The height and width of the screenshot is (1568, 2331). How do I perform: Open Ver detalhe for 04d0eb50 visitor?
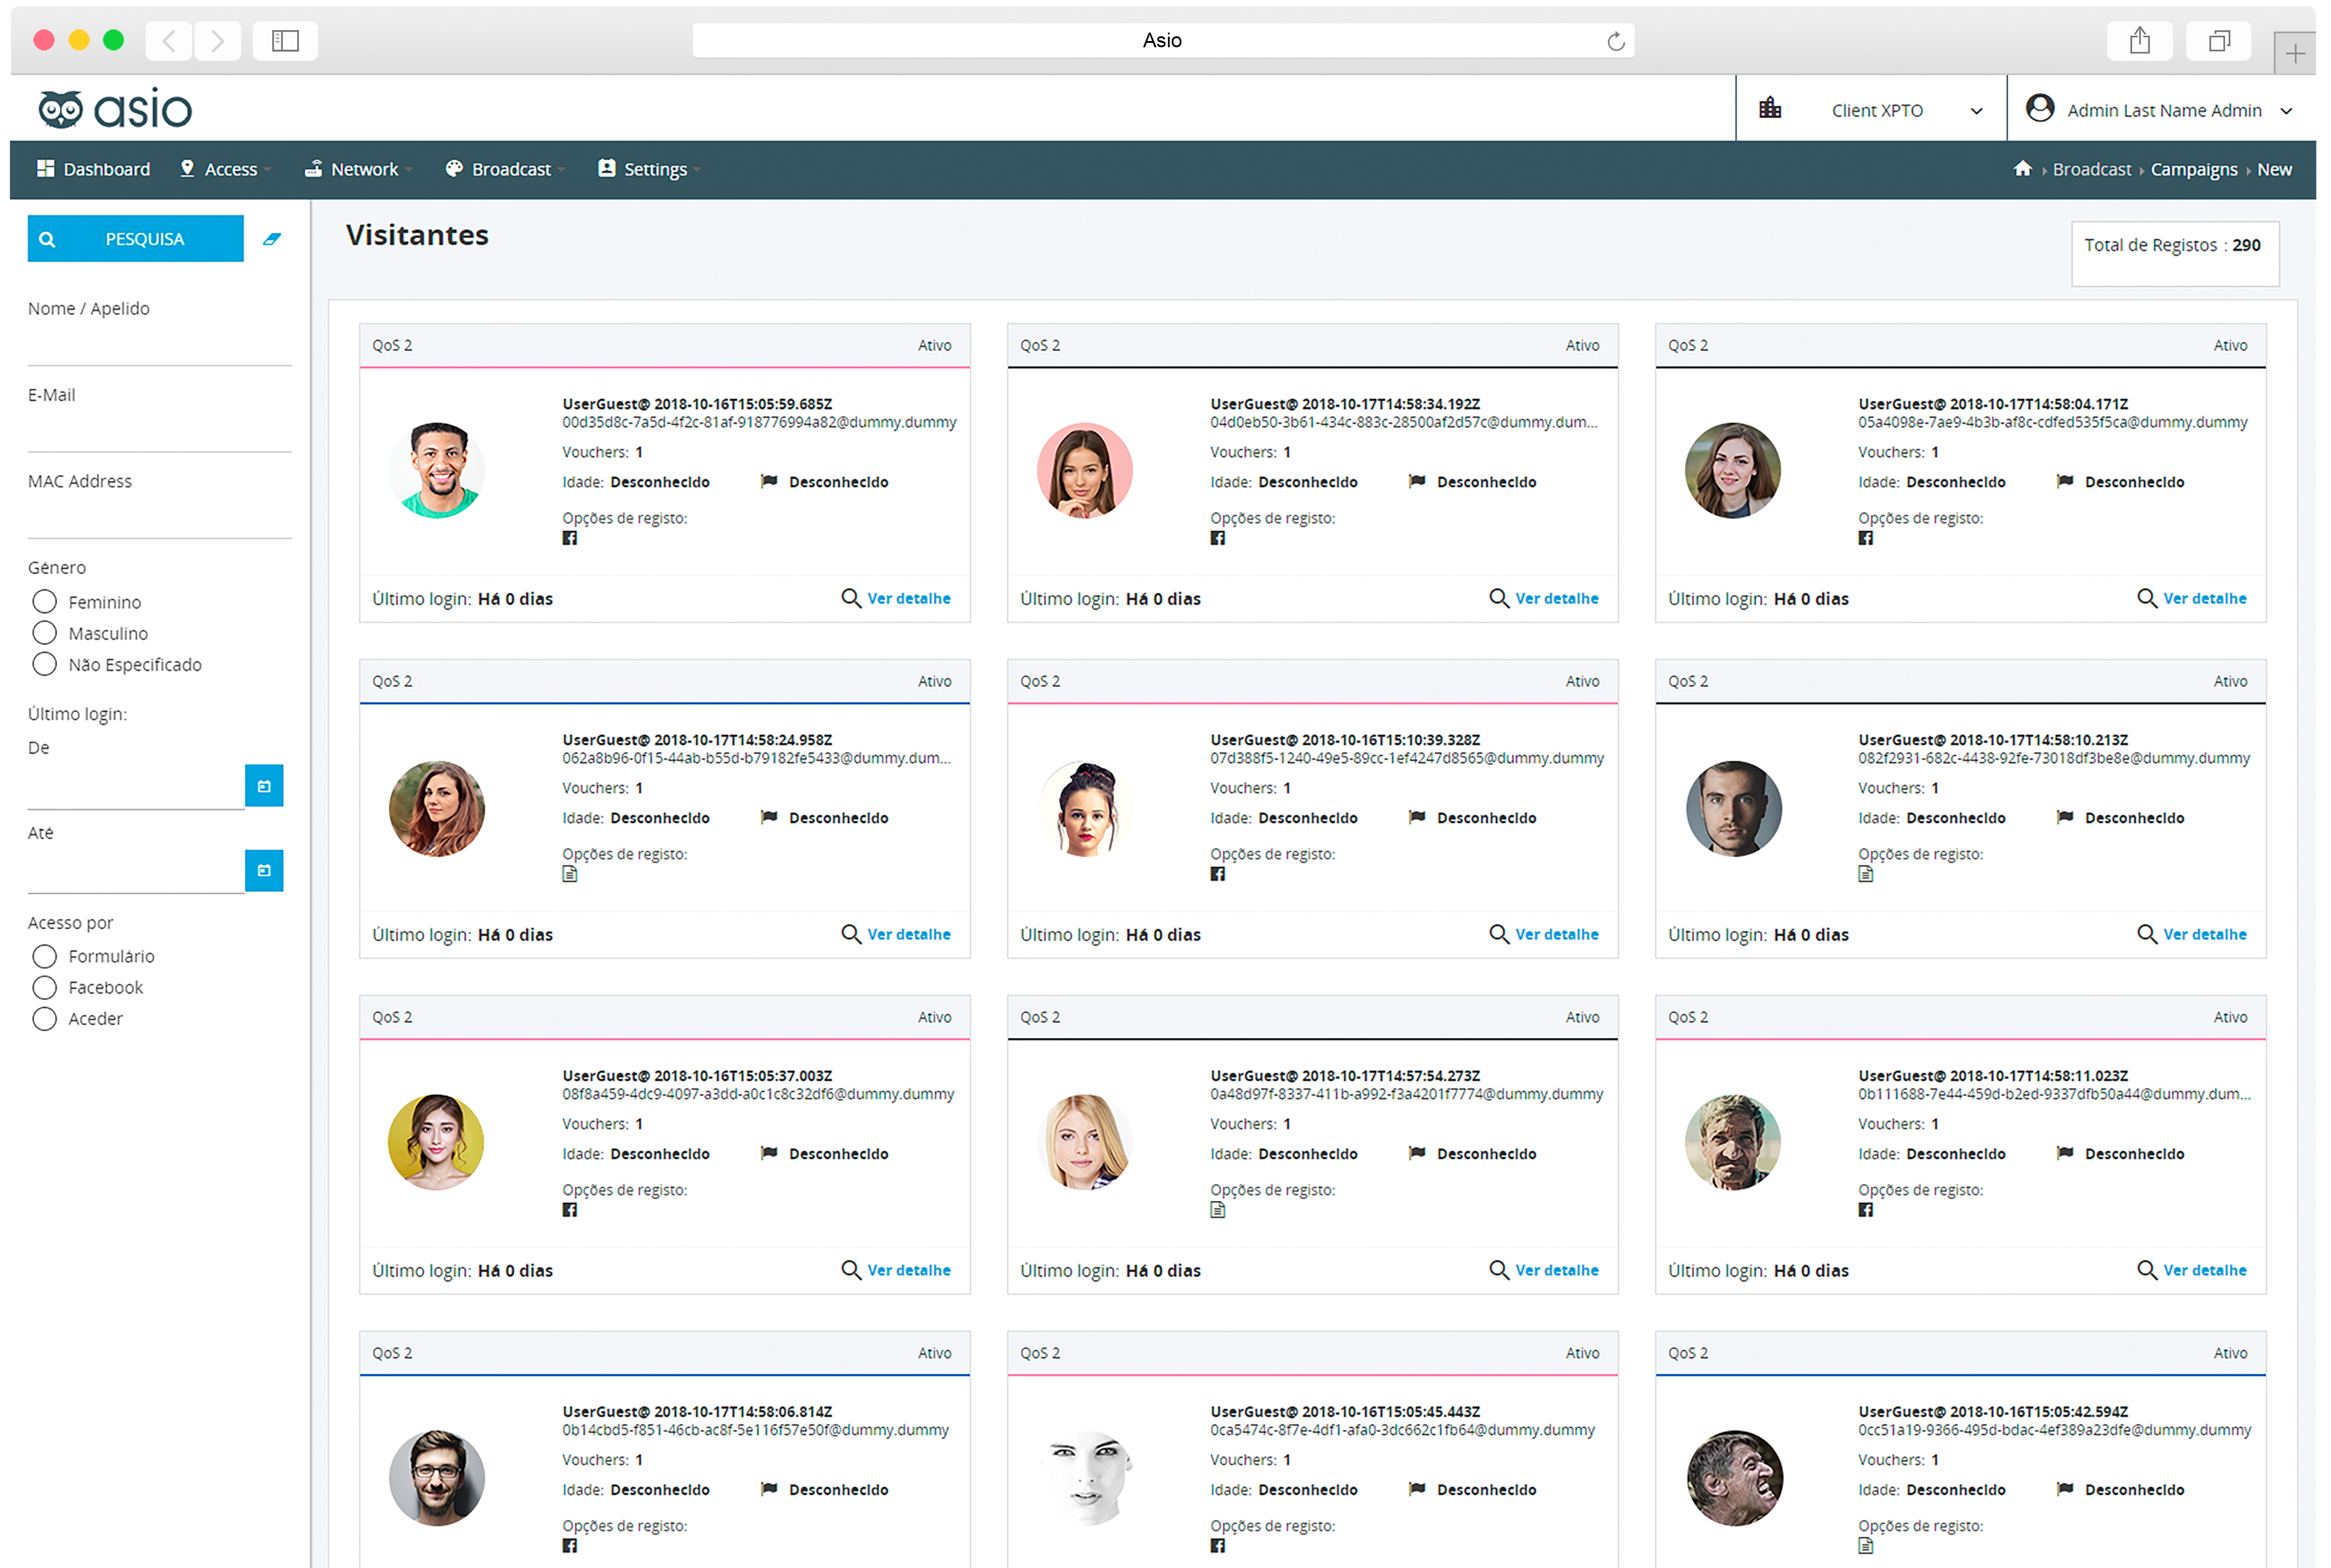click(x=1557, y=598)
